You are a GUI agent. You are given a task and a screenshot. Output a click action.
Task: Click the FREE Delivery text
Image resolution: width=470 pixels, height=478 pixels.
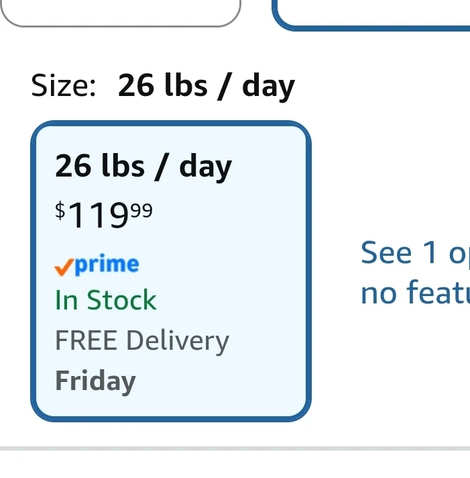coord(142,341)
